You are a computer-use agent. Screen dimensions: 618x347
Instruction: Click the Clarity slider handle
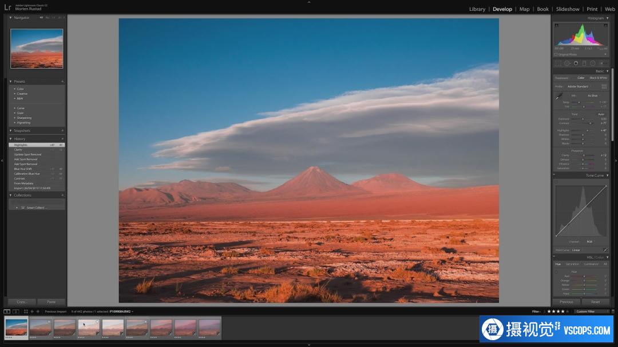pos(584,155)
